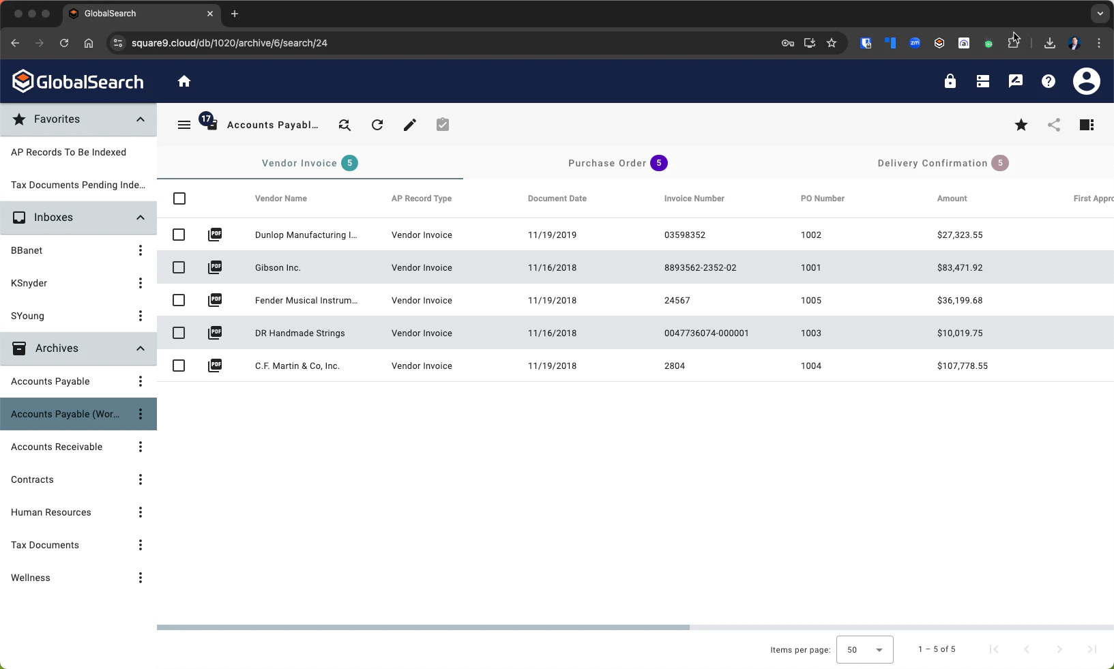Open the GlobalSearch home page icon
Image resolution: width=1114 pixels, height=669 pixels.
(184, 81)
